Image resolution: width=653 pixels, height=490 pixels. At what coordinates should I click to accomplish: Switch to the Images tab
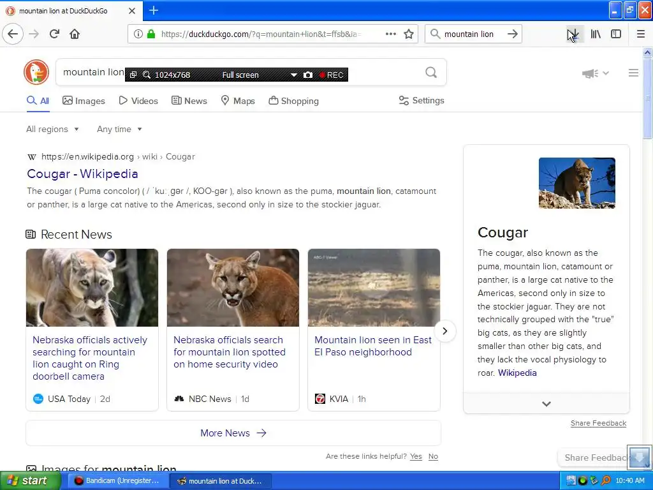coord(84,101)
